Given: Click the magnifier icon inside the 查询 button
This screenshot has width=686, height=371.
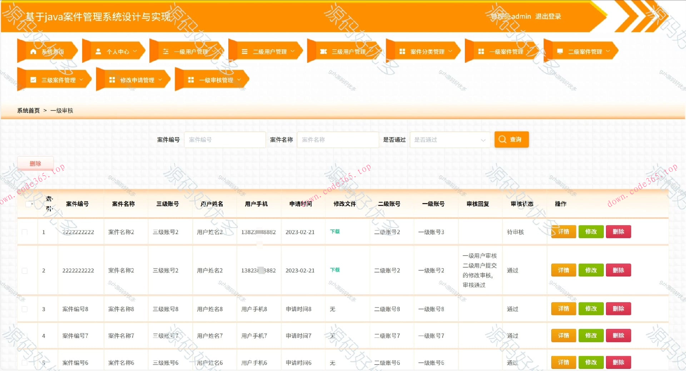Looking at the screenshot, I should pos(502,139).
